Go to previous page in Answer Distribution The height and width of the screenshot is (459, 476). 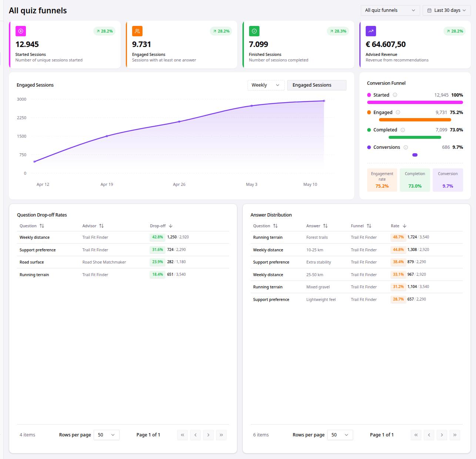click(429, 435)
